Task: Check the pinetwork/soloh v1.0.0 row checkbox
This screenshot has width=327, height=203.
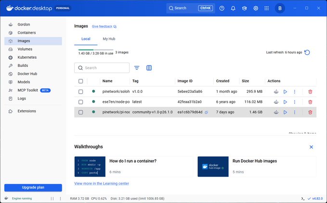Action: tap(81, 91)
